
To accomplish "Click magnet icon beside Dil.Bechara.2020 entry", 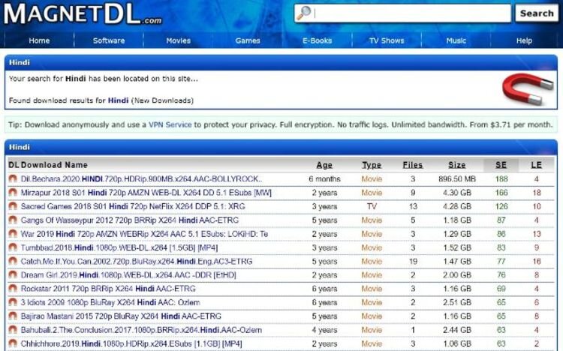I will pos(13,179).
